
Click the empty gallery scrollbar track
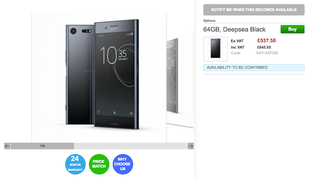tap(131, 146)
